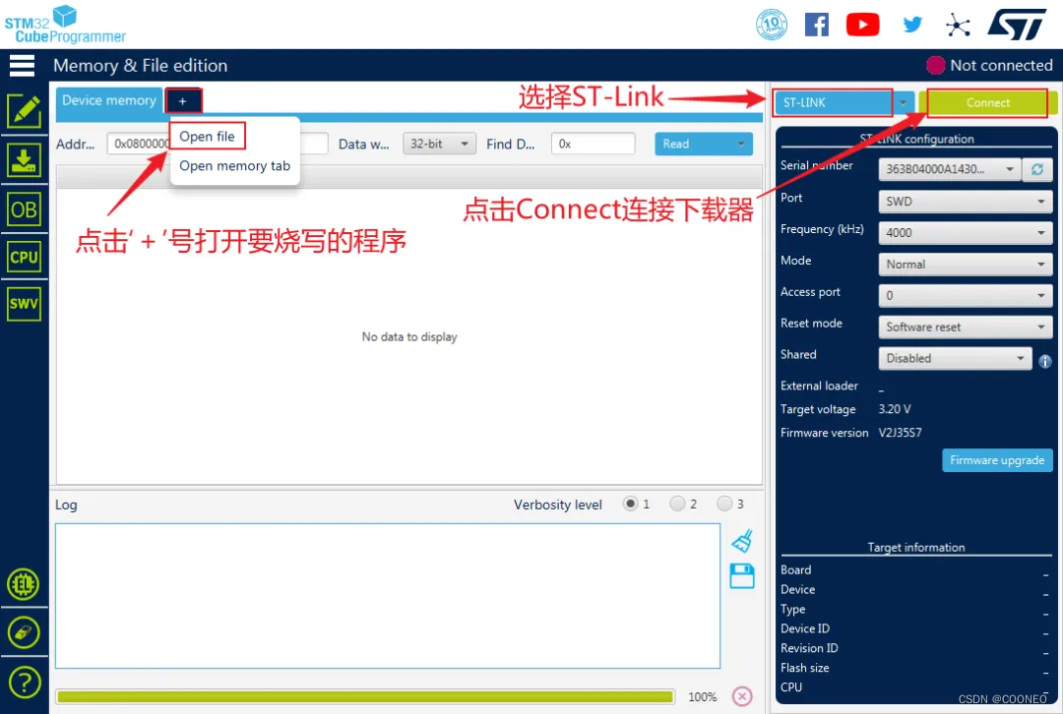Screen dimensions: 1063x714
Task: Open the Data width 32-bit dropdown
Action: click(439, 144)
